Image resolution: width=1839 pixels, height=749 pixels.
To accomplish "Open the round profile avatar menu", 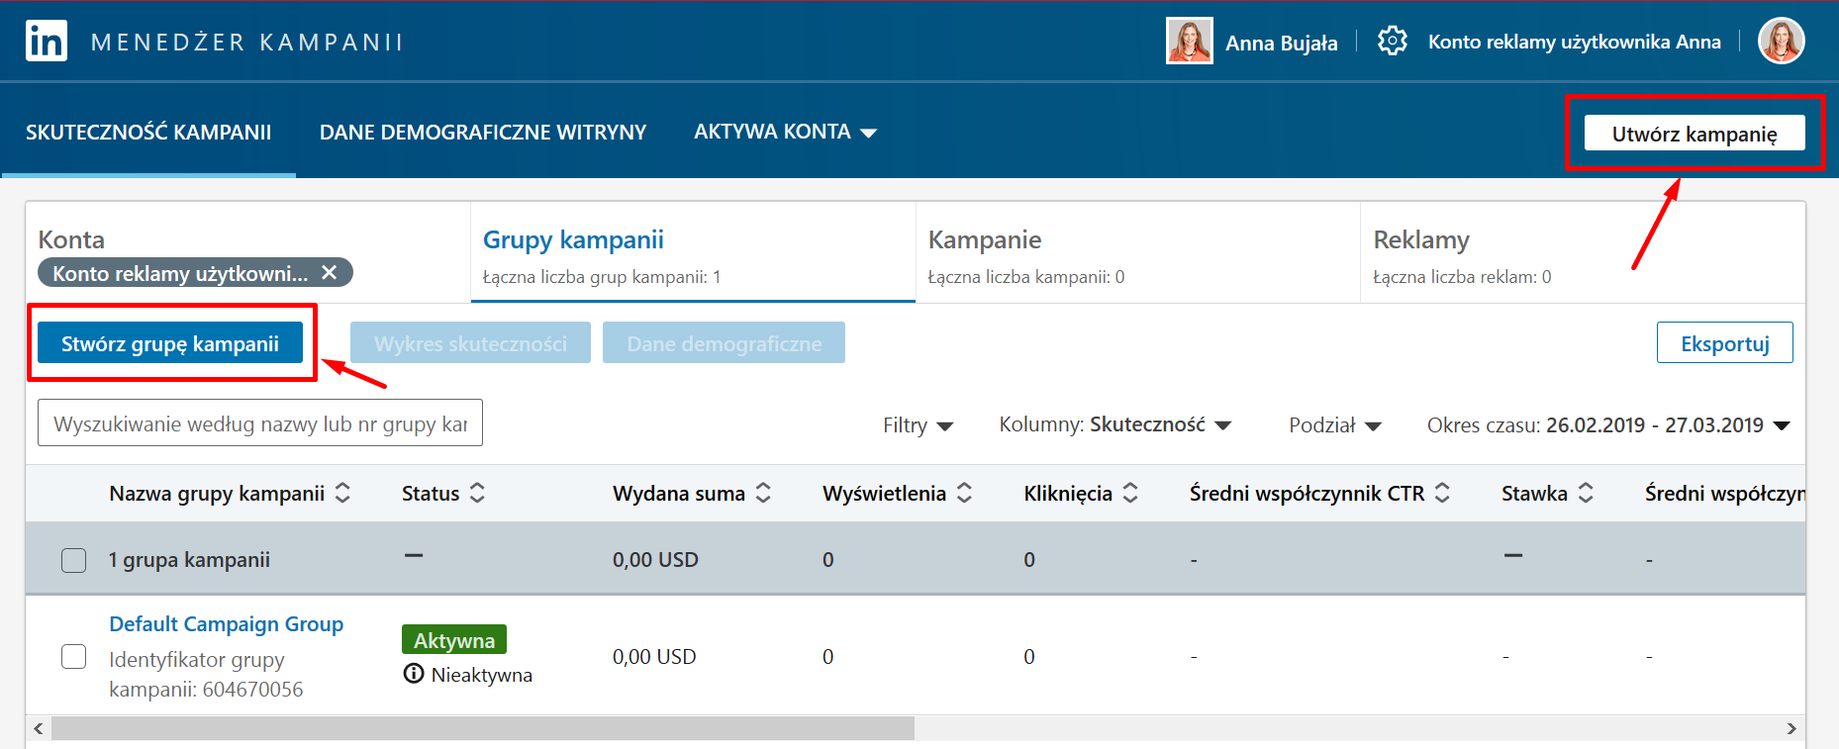I will [x=1781, y=42].
